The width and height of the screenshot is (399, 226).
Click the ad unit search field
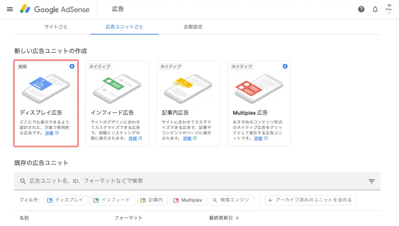pyautogui.click(x=197, y=181)
